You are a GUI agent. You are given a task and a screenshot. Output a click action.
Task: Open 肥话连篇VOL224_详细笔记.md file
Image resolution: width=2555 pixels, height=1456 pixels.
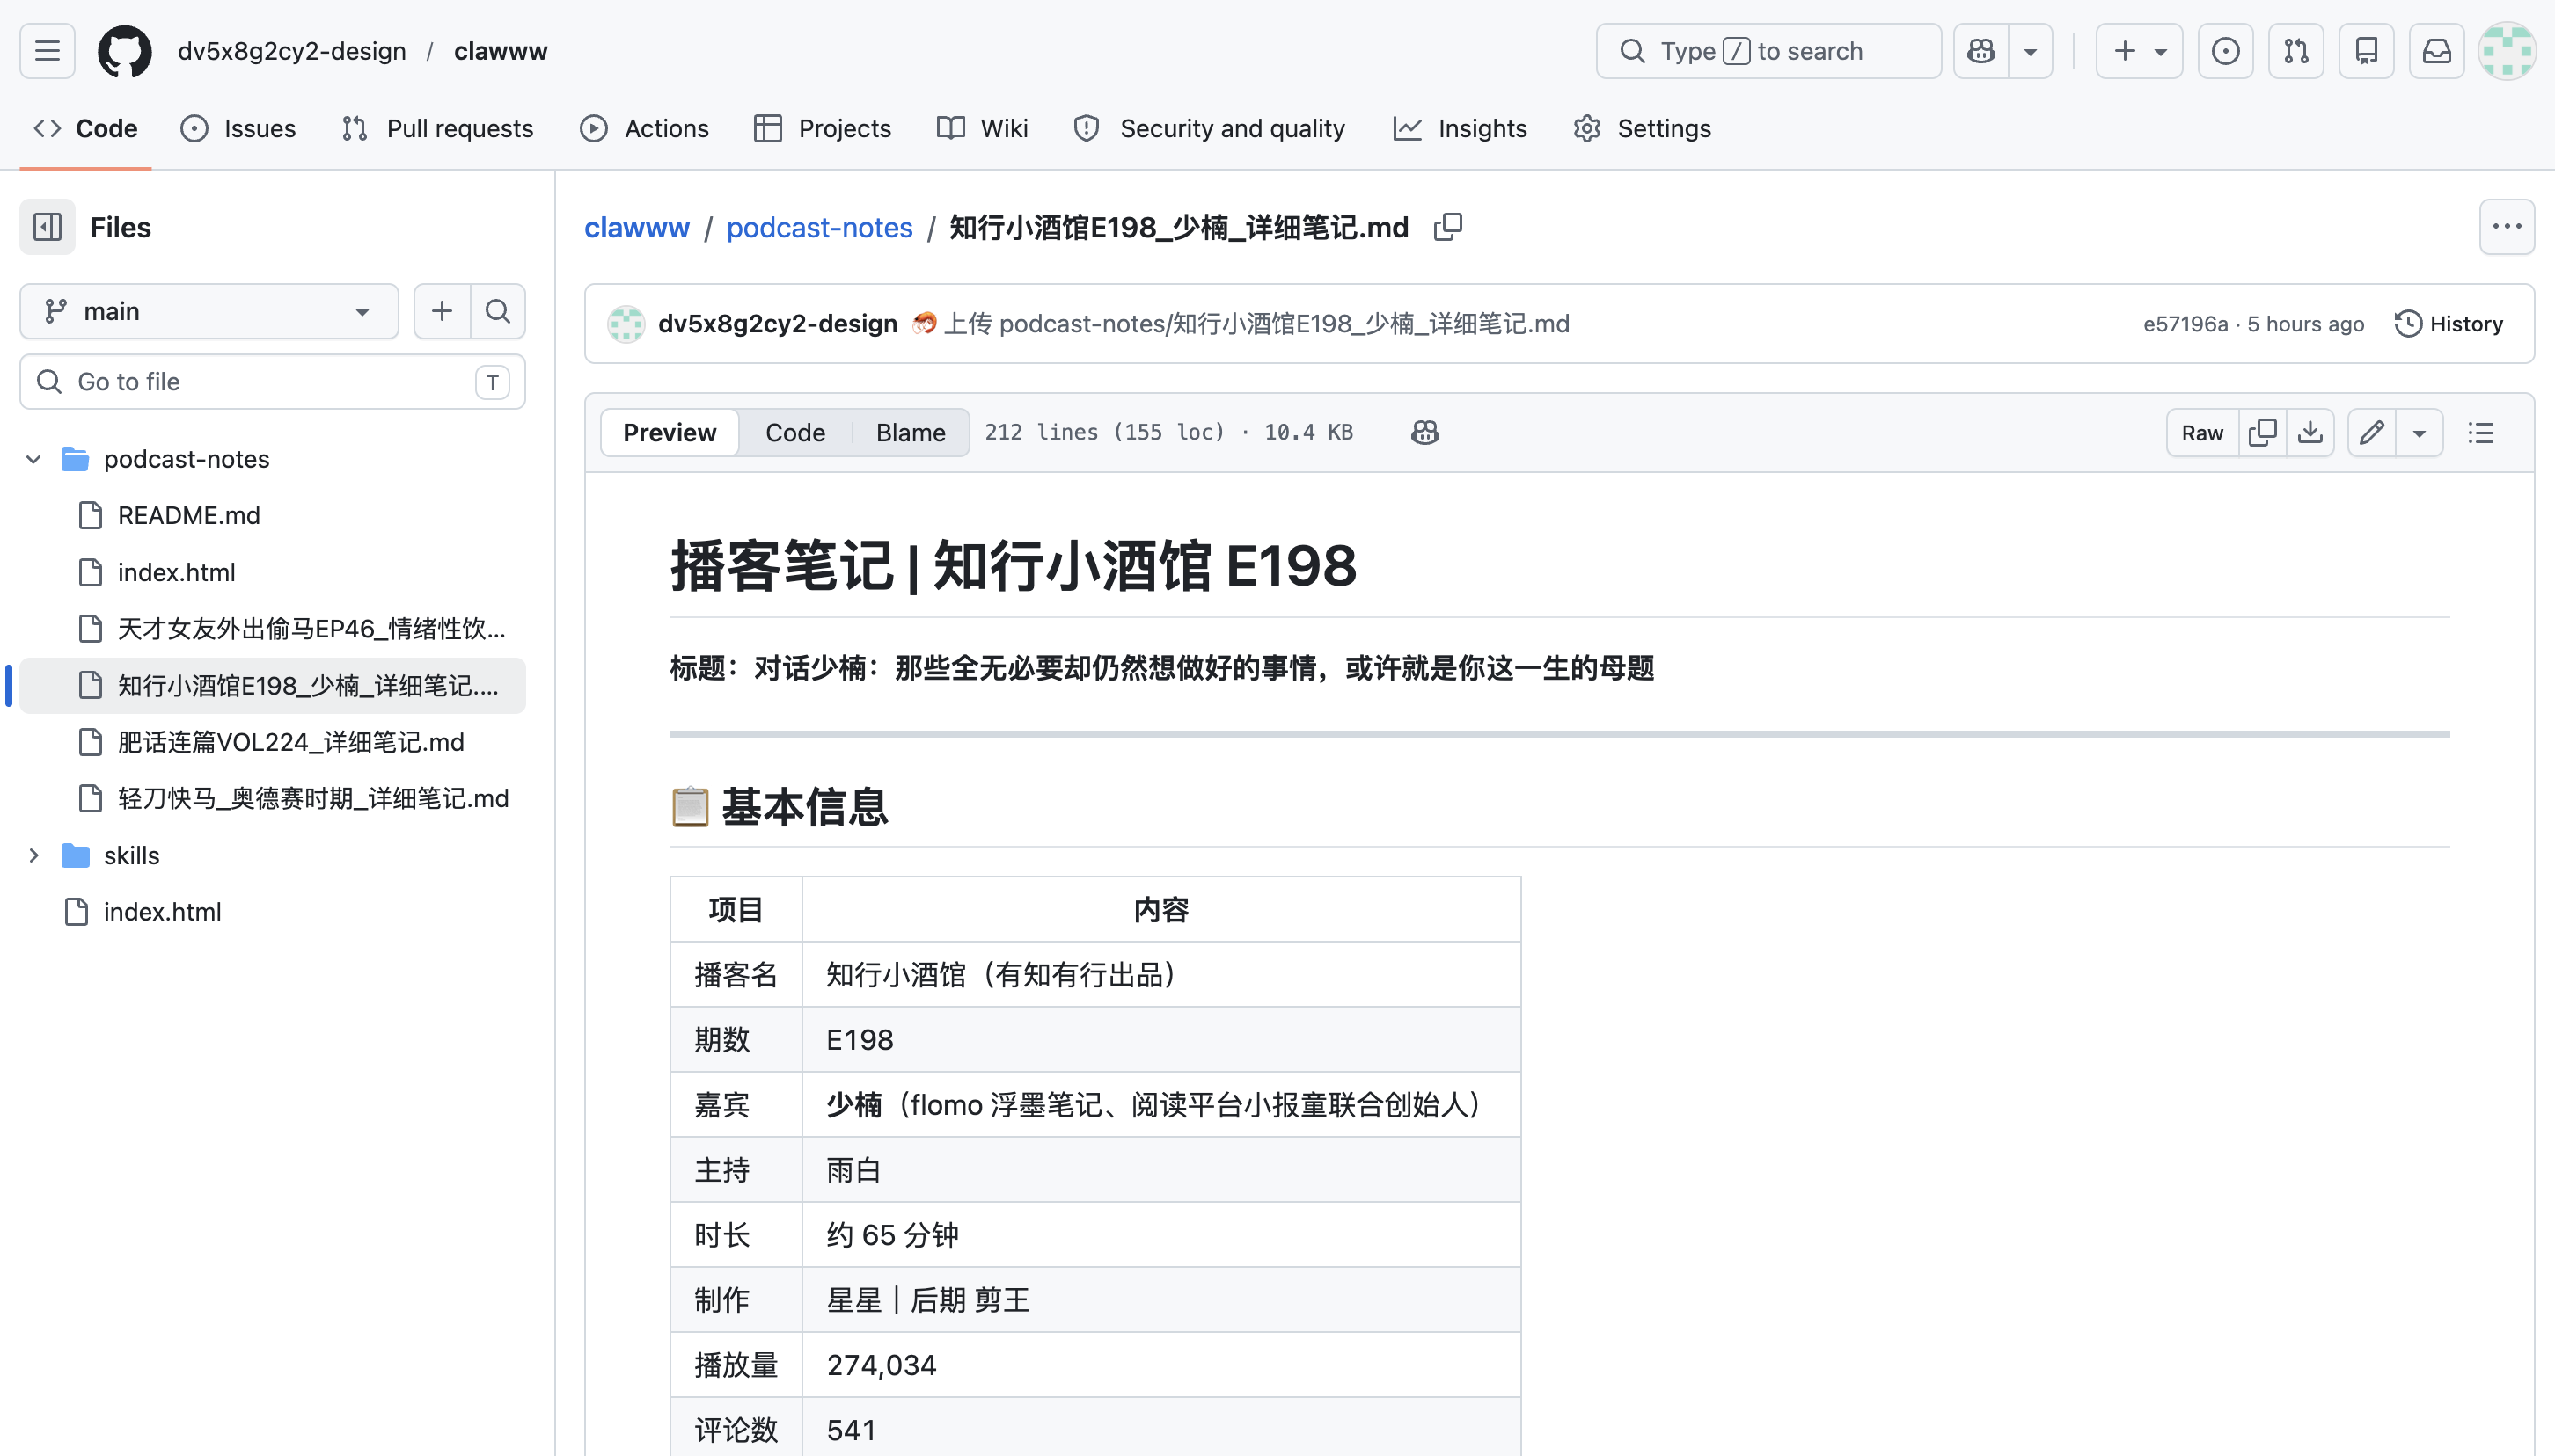click(x=290, y=742)
